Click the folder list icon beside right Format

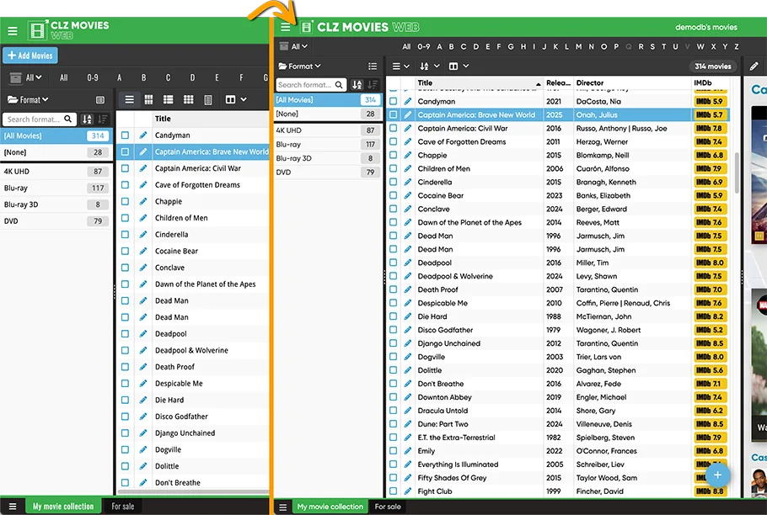tap(373, 66)
